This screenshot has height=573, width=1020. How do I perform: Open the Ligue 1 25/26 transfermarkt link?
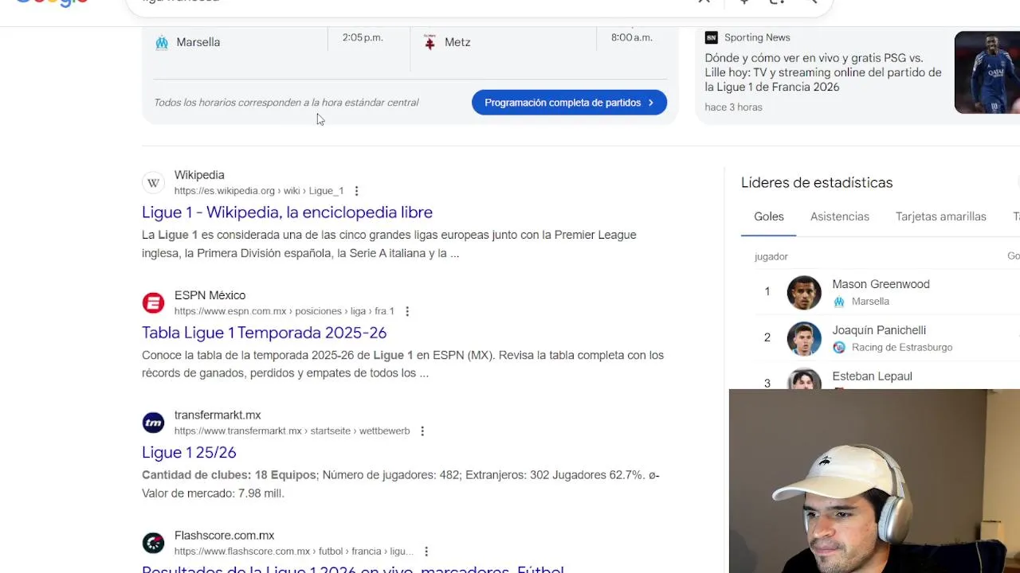point(189,453)
